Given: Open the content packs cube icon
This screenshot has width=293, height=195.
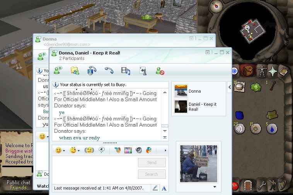Looking at the screenshot, I should pos(149,150).
